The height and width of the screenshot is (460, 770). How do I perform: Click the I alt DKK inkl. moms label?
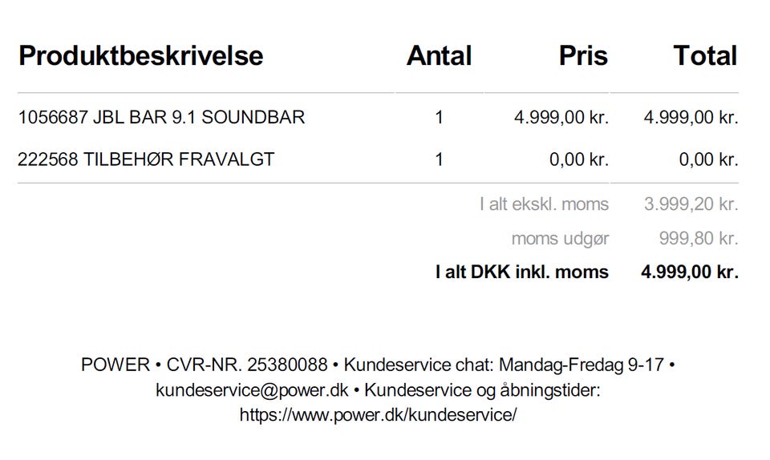click(x=522, y=272)
